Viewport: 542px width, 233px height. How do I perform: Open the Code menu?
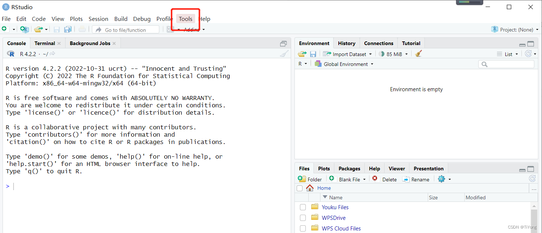coord(39,19)
